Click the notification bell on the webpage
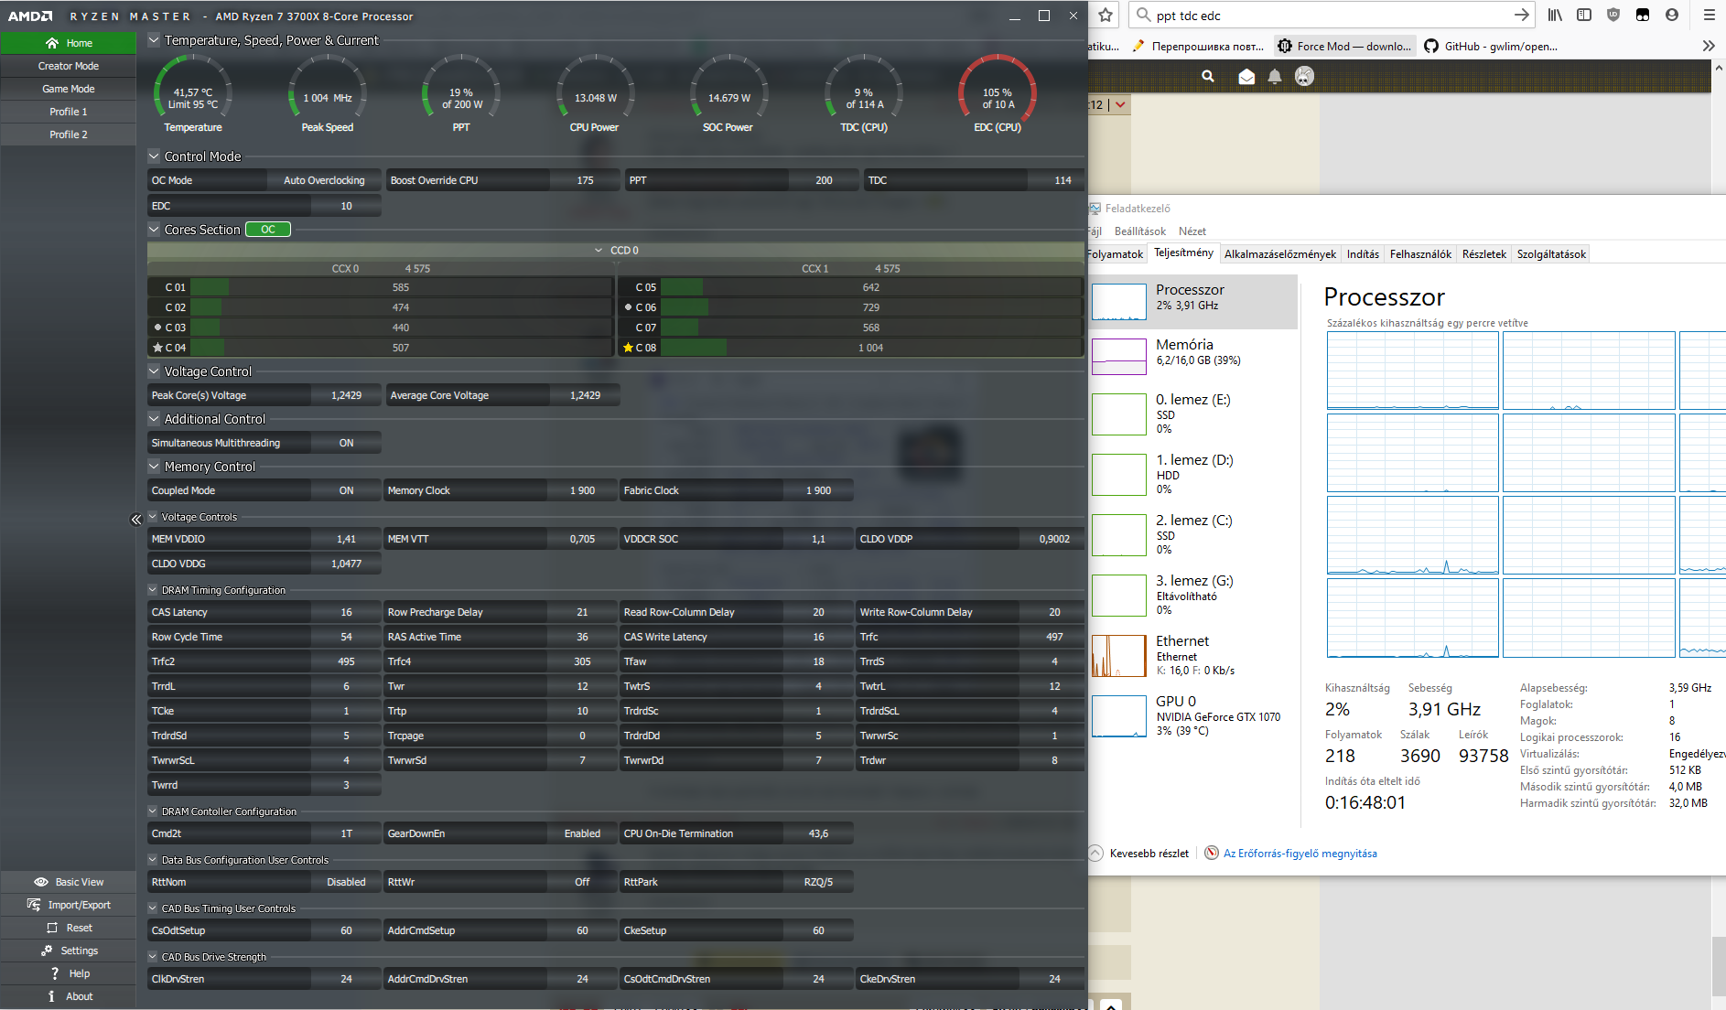 1275,77
